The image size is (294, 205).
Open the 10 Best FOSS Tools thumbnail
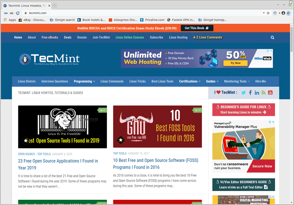point(157,127)
